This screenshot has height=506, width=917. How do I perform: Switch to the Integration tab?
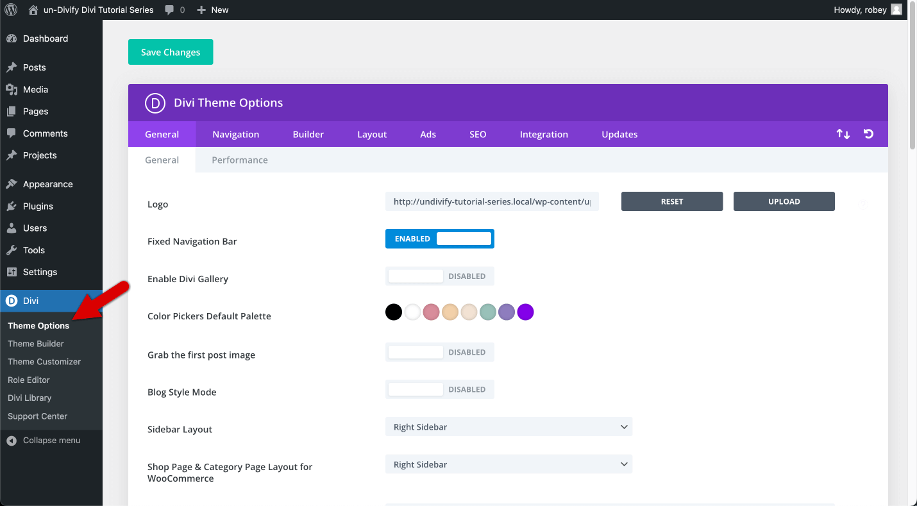tap(544, 134)
